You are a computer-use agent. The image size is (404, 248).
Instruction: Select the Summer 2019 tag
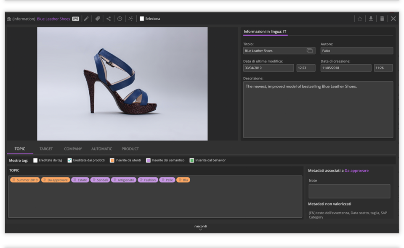(x=25, y=180)
